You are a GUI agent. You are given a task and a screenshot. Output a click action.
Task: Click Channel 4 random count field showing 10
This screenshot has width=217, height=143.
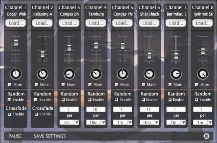point(96,109)
